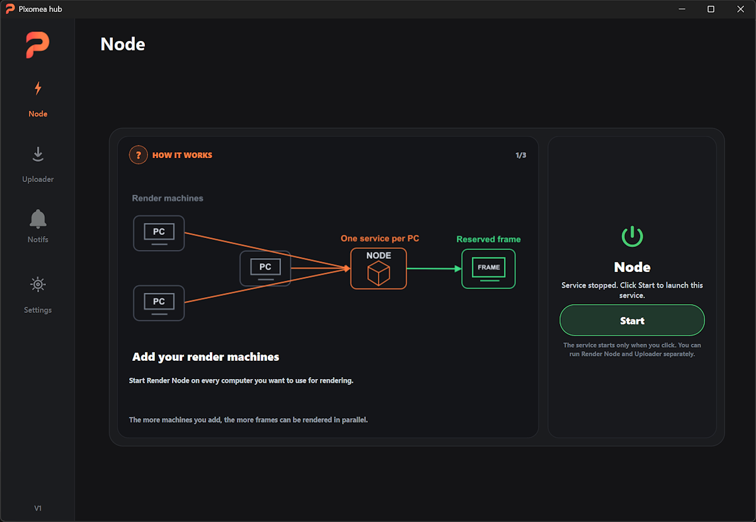Image resolution: width=756 pixels, height=522 pixels.
Task: Click the 1/3 page indicator
Action: [521, 155]
